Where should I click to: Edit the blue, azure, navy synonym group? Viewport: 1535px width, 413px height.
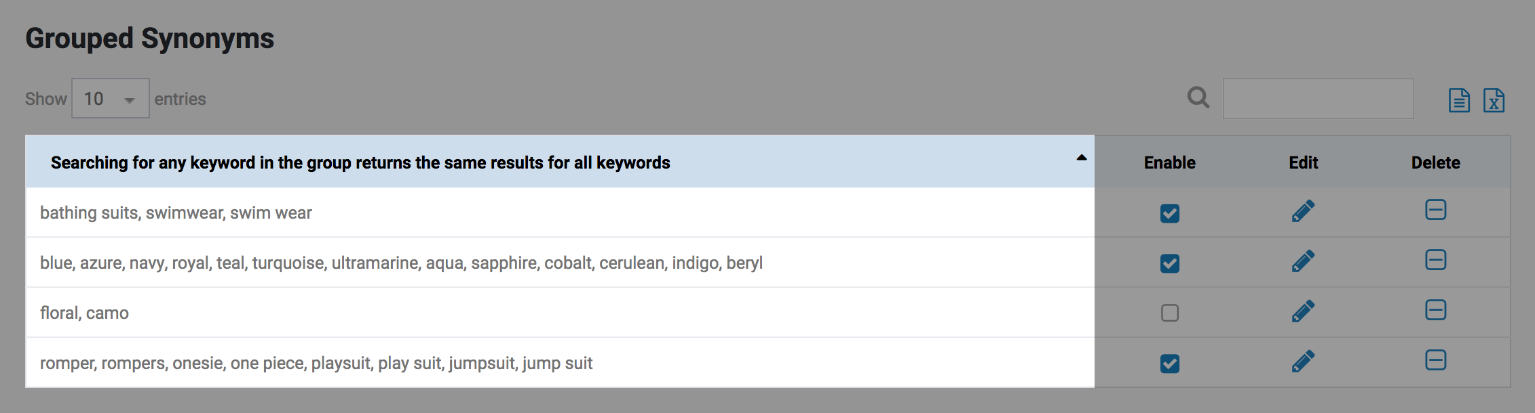click(x=1303, y=261)
